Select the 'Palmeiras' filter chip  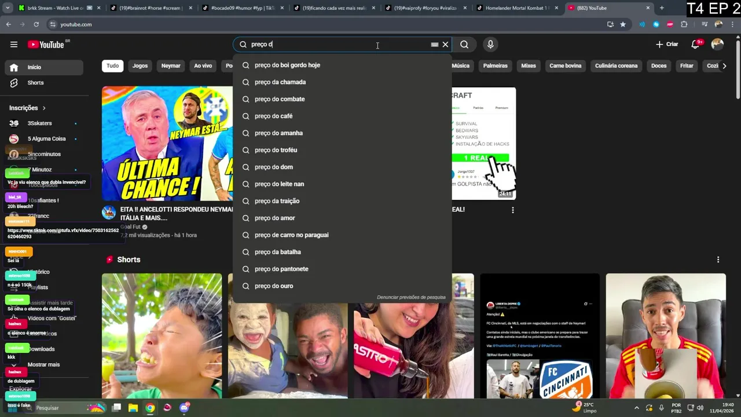pos(495,65)
